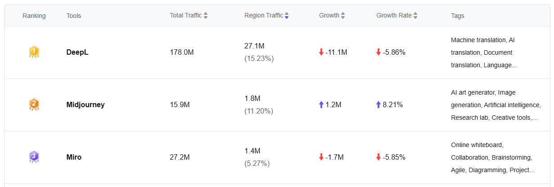Select Miro growth value -1.7M

(x=334, y=157)
